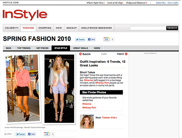Open the Hair navigation tab

[59, 28]
